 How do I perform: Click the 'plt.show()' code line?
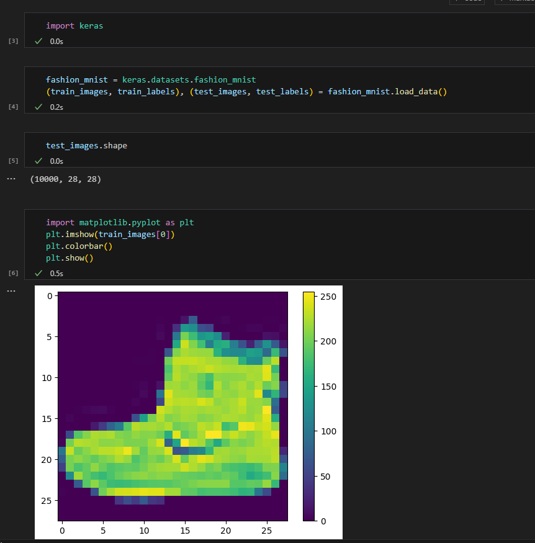point(70,258)
